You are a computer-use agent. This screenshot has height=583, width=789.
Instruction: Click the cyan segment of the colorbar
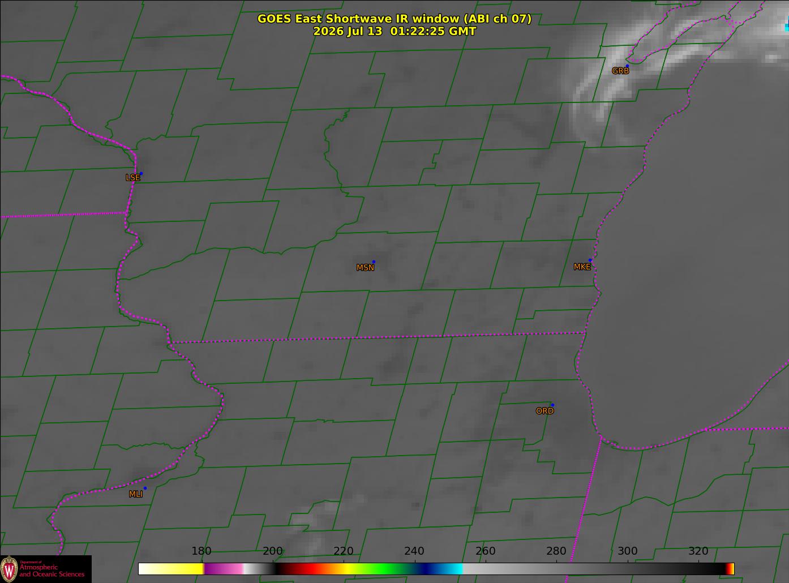pos(450,569)
